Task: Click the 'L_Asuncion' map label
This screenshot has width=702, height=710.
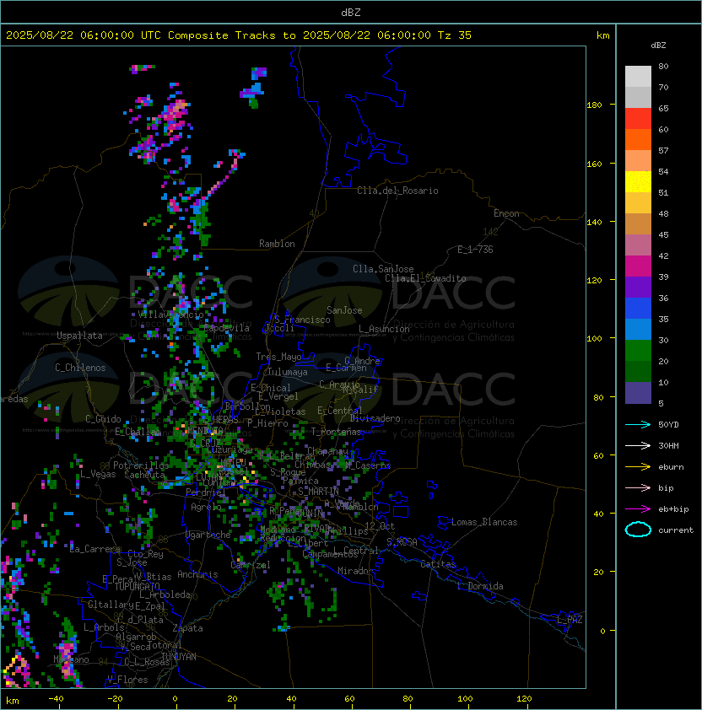Action: [384, 329]
